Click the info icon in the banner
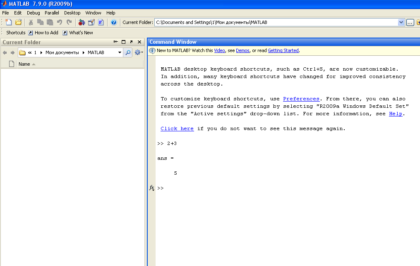Viewport: 420px width, 266px height. point(152,51)
